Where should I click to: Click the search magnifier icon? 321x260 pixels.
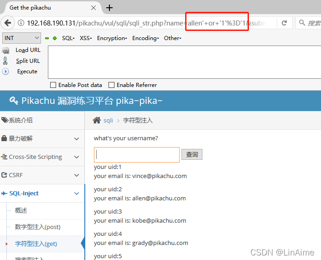pos(302,22)
